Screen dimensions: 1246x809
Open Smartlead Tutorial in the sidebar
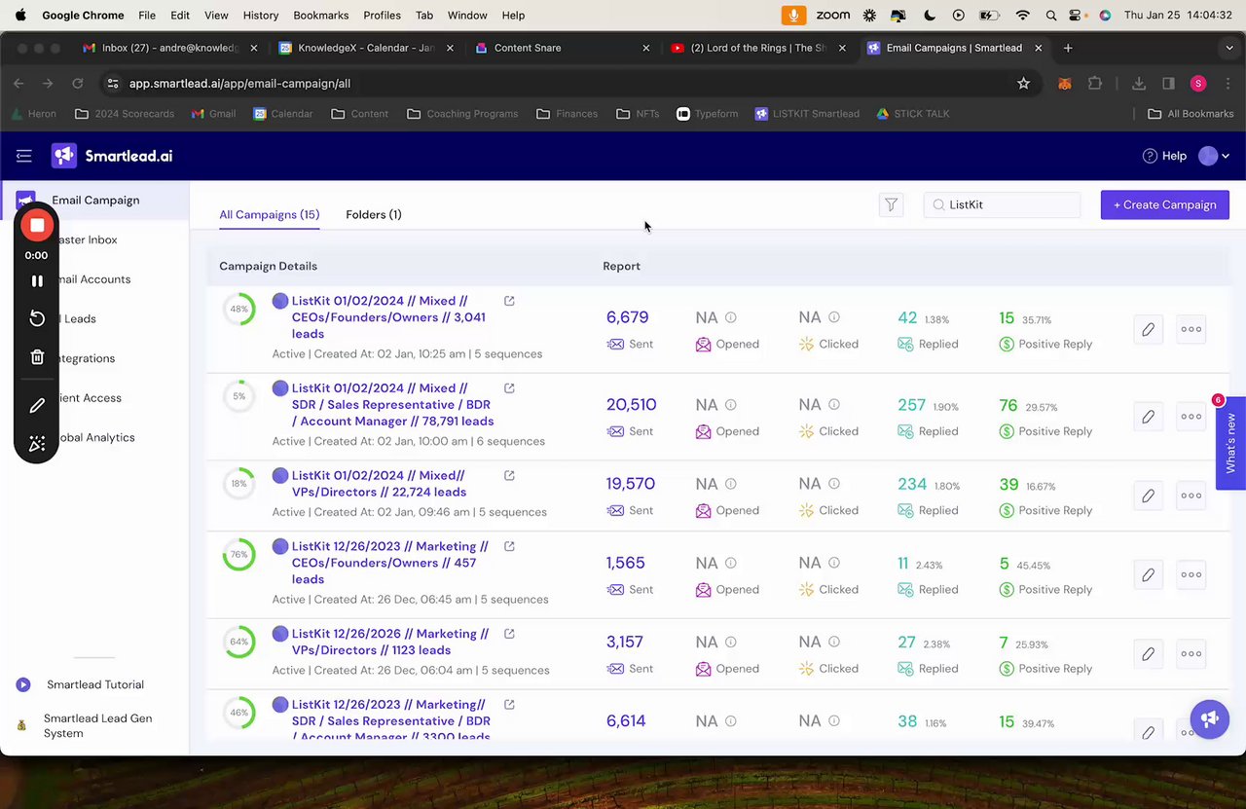coord(95,684)
